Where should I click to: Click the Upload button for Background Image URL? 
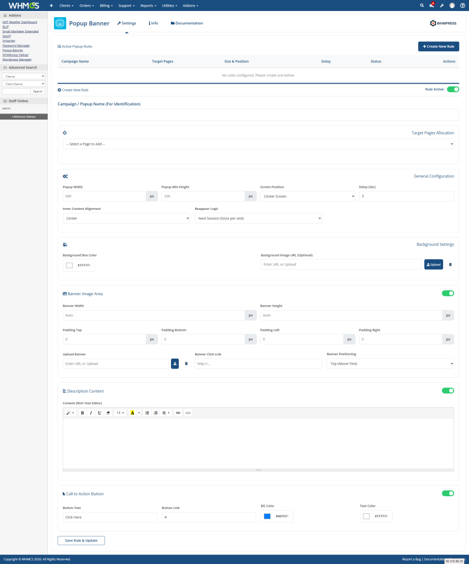(433, 264)
